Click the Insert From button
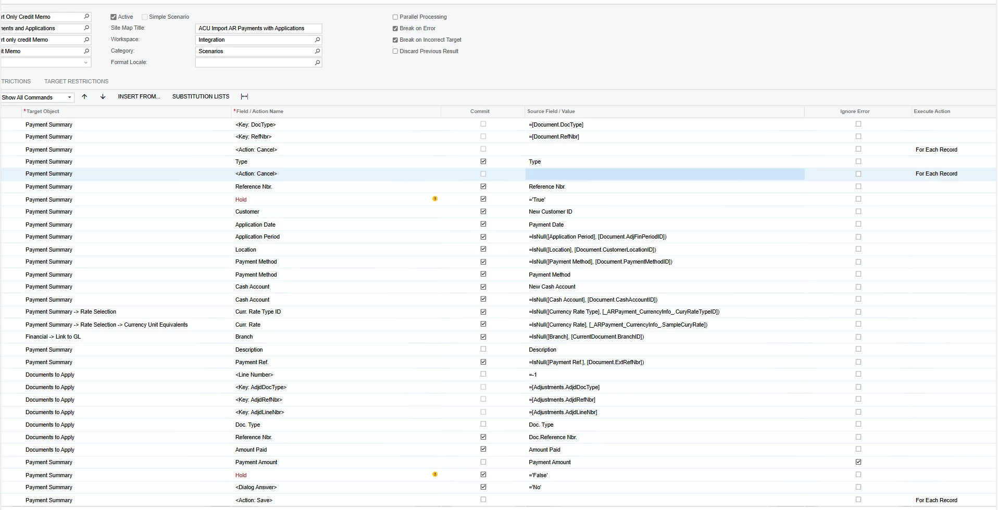Image resolution: width=998 pixels, height=510 pixels. point(139,96)
